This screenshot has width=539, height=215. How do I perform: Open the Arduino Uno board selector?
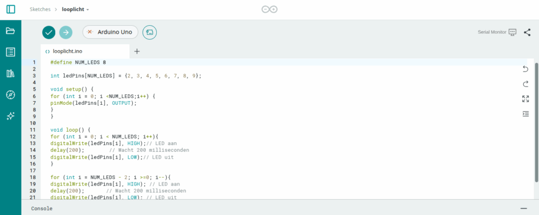coord(110,32)
